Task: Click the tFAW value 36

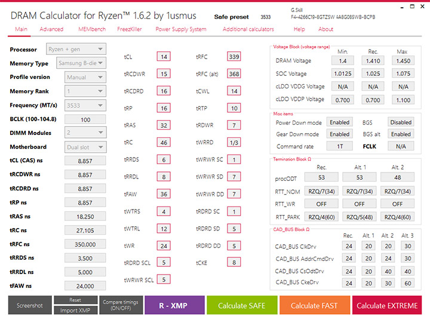Action: click(x=164, y=194)
